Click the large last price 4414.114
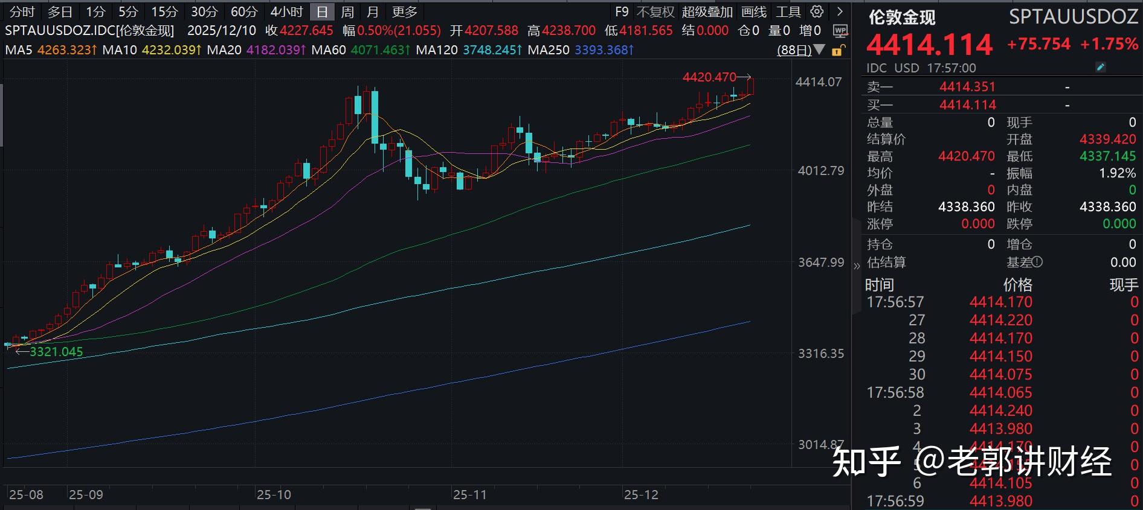 point(929,45)
